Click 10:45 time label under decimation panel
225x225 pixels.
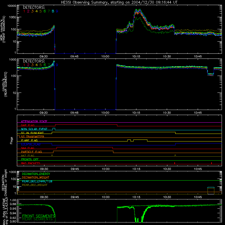198,197
